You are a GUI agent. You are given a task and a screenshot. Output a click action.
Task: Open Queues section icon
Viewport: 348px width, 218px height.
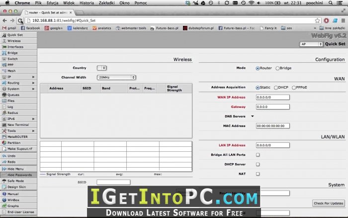4,95
